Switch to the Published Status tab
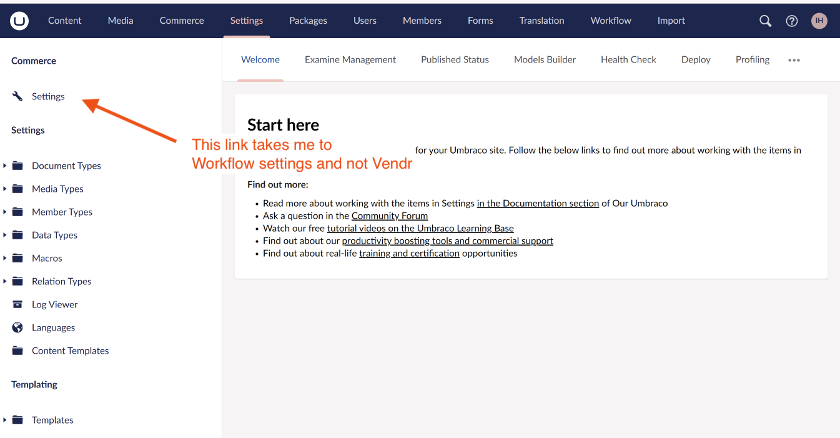Viewport: 840px width, 438px height. coord(455,60)
